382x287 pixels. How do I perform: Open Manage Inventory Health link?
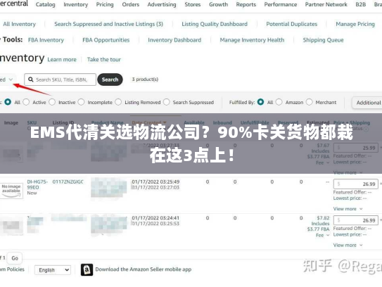tap(252, 40)
